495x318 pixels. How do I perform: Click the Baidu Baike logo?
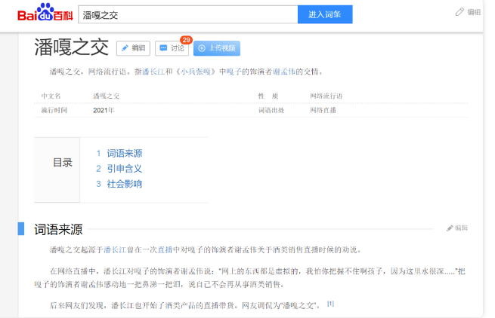pyautogui.click(x=45, y=13)
